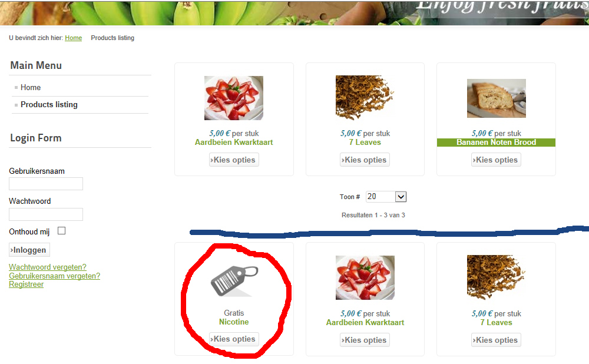Click the Registreer link
Screen dimensions: 589x364
pyautogui.click(x=27, y=284)
